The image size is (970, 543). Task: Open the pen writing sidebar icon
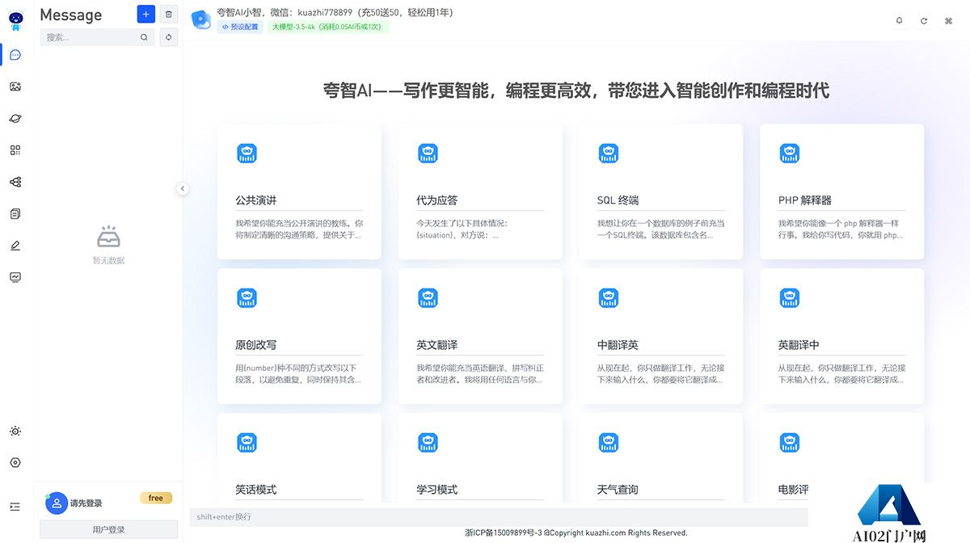click(x=15, y=245)
